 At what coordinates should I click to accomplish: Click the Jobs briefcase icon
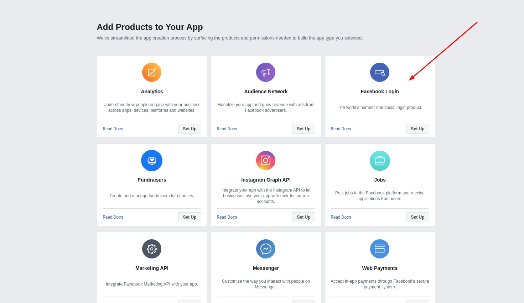click(380, 161)
